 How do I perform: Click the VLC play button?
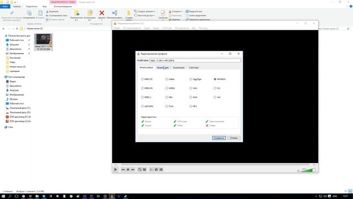pos(115,170)
